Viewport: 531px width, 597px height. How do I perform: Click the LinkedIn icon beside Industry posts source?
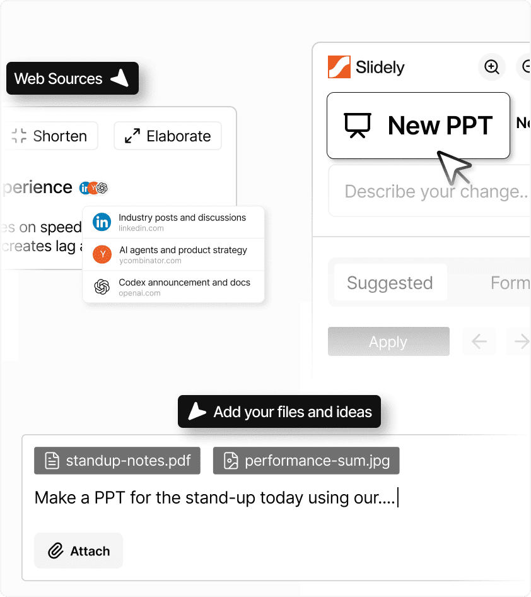pyautogui.click(x=102, y=222)
